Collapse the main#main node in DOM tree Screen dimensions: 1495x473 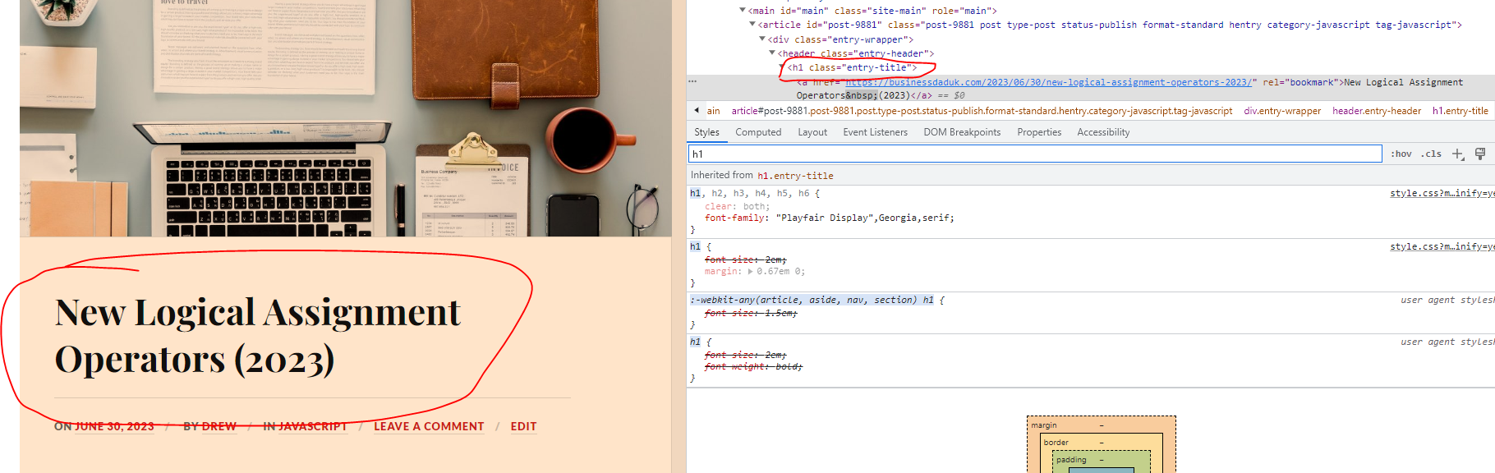743,11
